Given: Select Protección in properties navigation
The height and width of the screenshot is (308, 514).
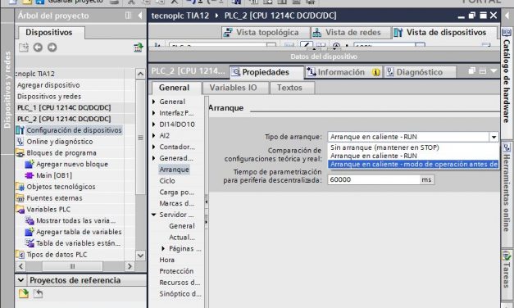Looking at the screenshot, I should (x=176, y=271).
